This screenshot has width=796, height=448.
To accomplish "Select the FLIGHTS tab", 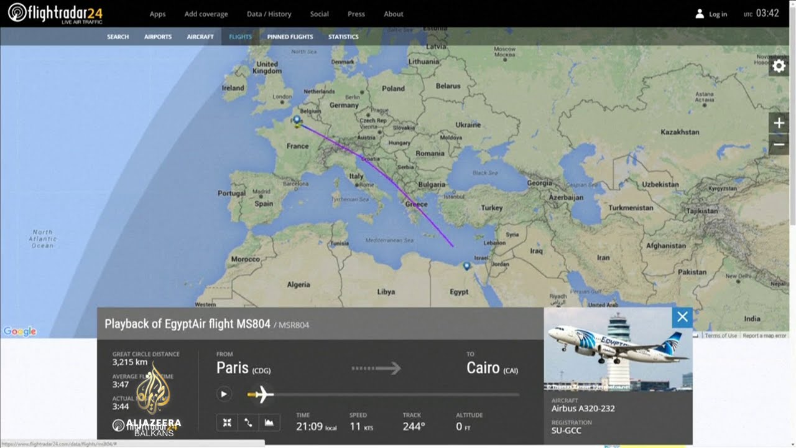I will coord(241,37).
